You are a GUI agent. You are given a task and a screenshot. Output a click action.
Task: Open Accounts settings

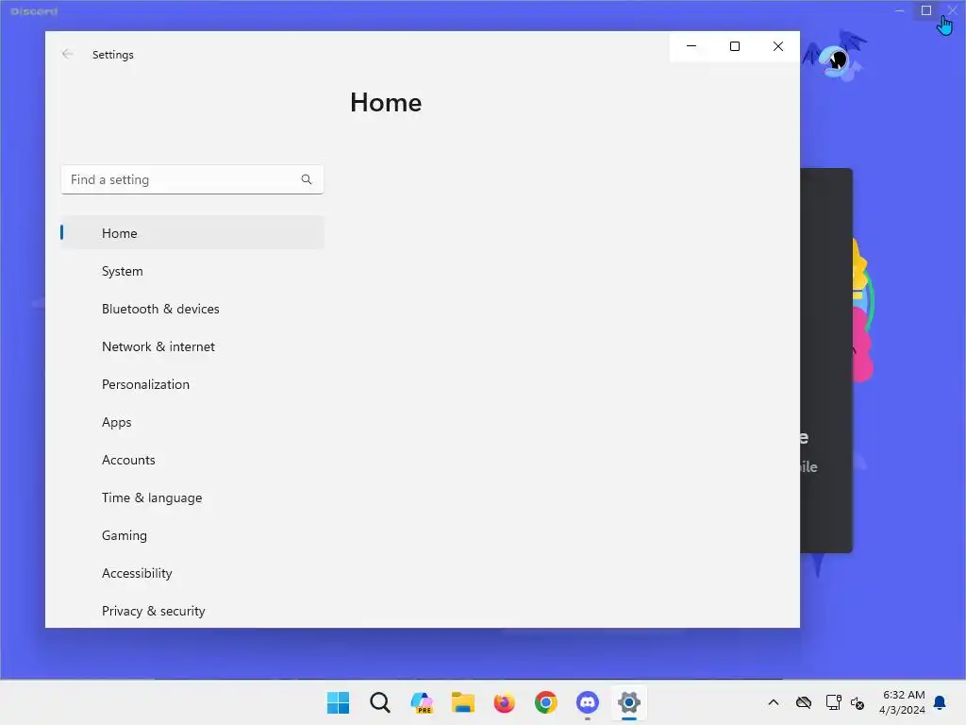192,460
